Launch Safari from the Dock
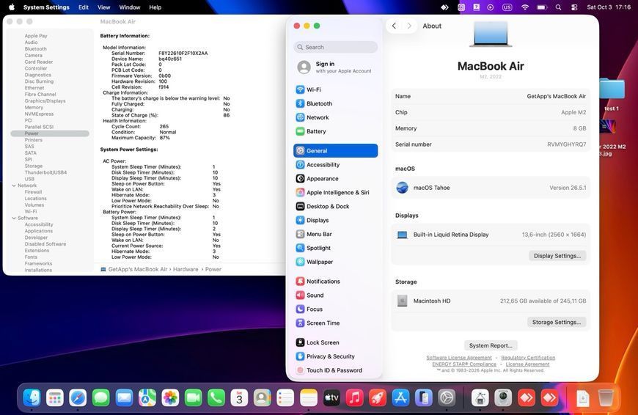Viewport: 638px width, 415px height. [x=78, y=397]
